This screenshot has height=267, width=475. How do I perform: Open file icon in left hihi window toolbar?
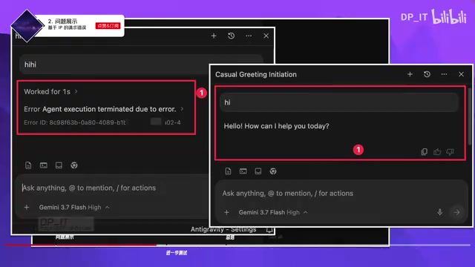28,165
